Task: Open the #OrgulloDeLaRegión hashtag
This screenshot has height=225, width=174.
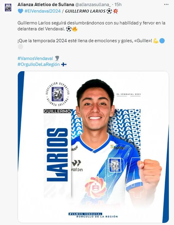Action: (x=39, y=64)
